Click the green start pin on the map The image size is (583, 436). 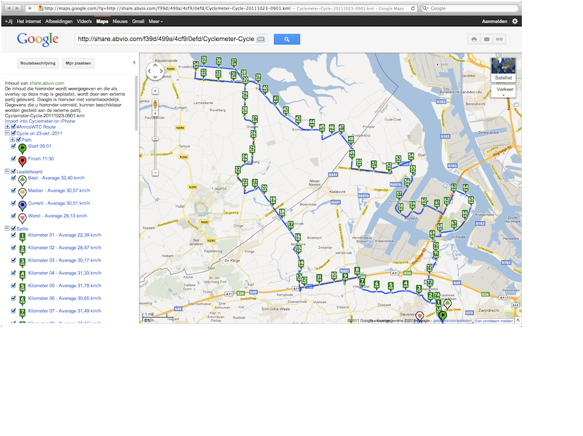coord(442,316)
